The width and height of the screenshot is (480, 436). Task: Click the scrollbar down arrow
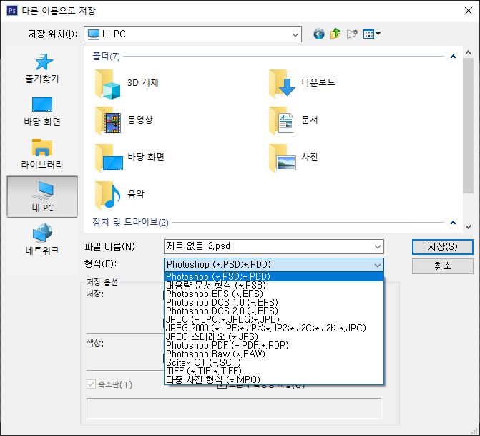[x=468, y=227]
